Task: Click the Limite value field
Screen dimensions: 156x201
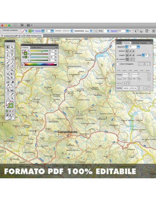Action: pyautogui.click(x=147, y=55)
